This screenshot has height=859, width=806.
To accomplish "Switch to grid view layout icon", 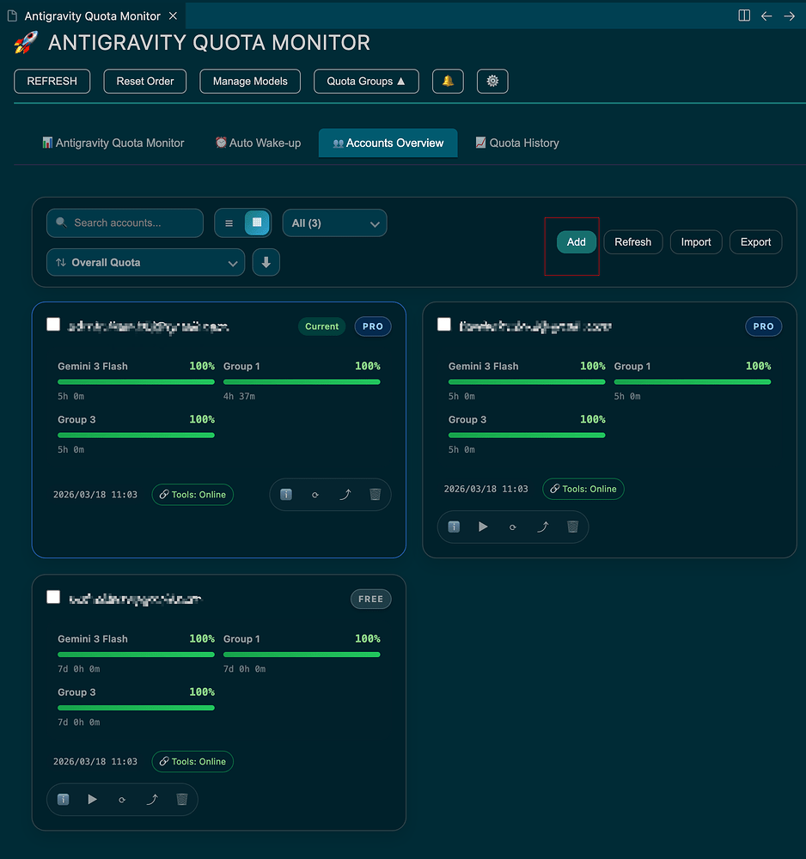I will [256, 222].
